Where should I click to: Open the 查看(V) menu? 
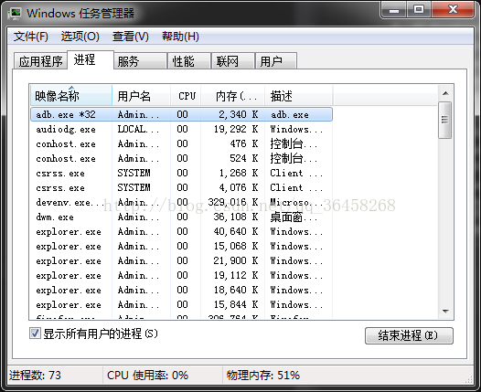point(131,37)
